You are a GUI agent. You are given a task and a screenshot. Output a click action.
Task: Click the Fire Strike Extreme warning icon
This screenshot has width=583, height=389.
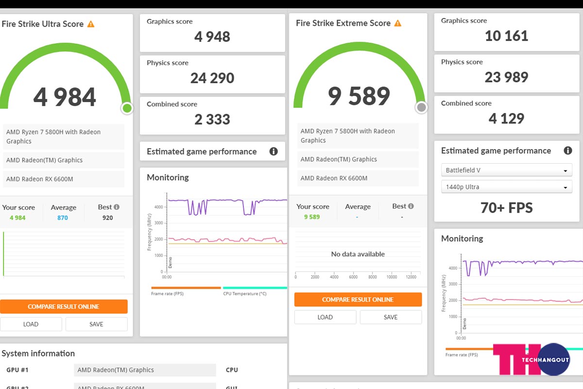pyautogui.click(x=398, y=23)
